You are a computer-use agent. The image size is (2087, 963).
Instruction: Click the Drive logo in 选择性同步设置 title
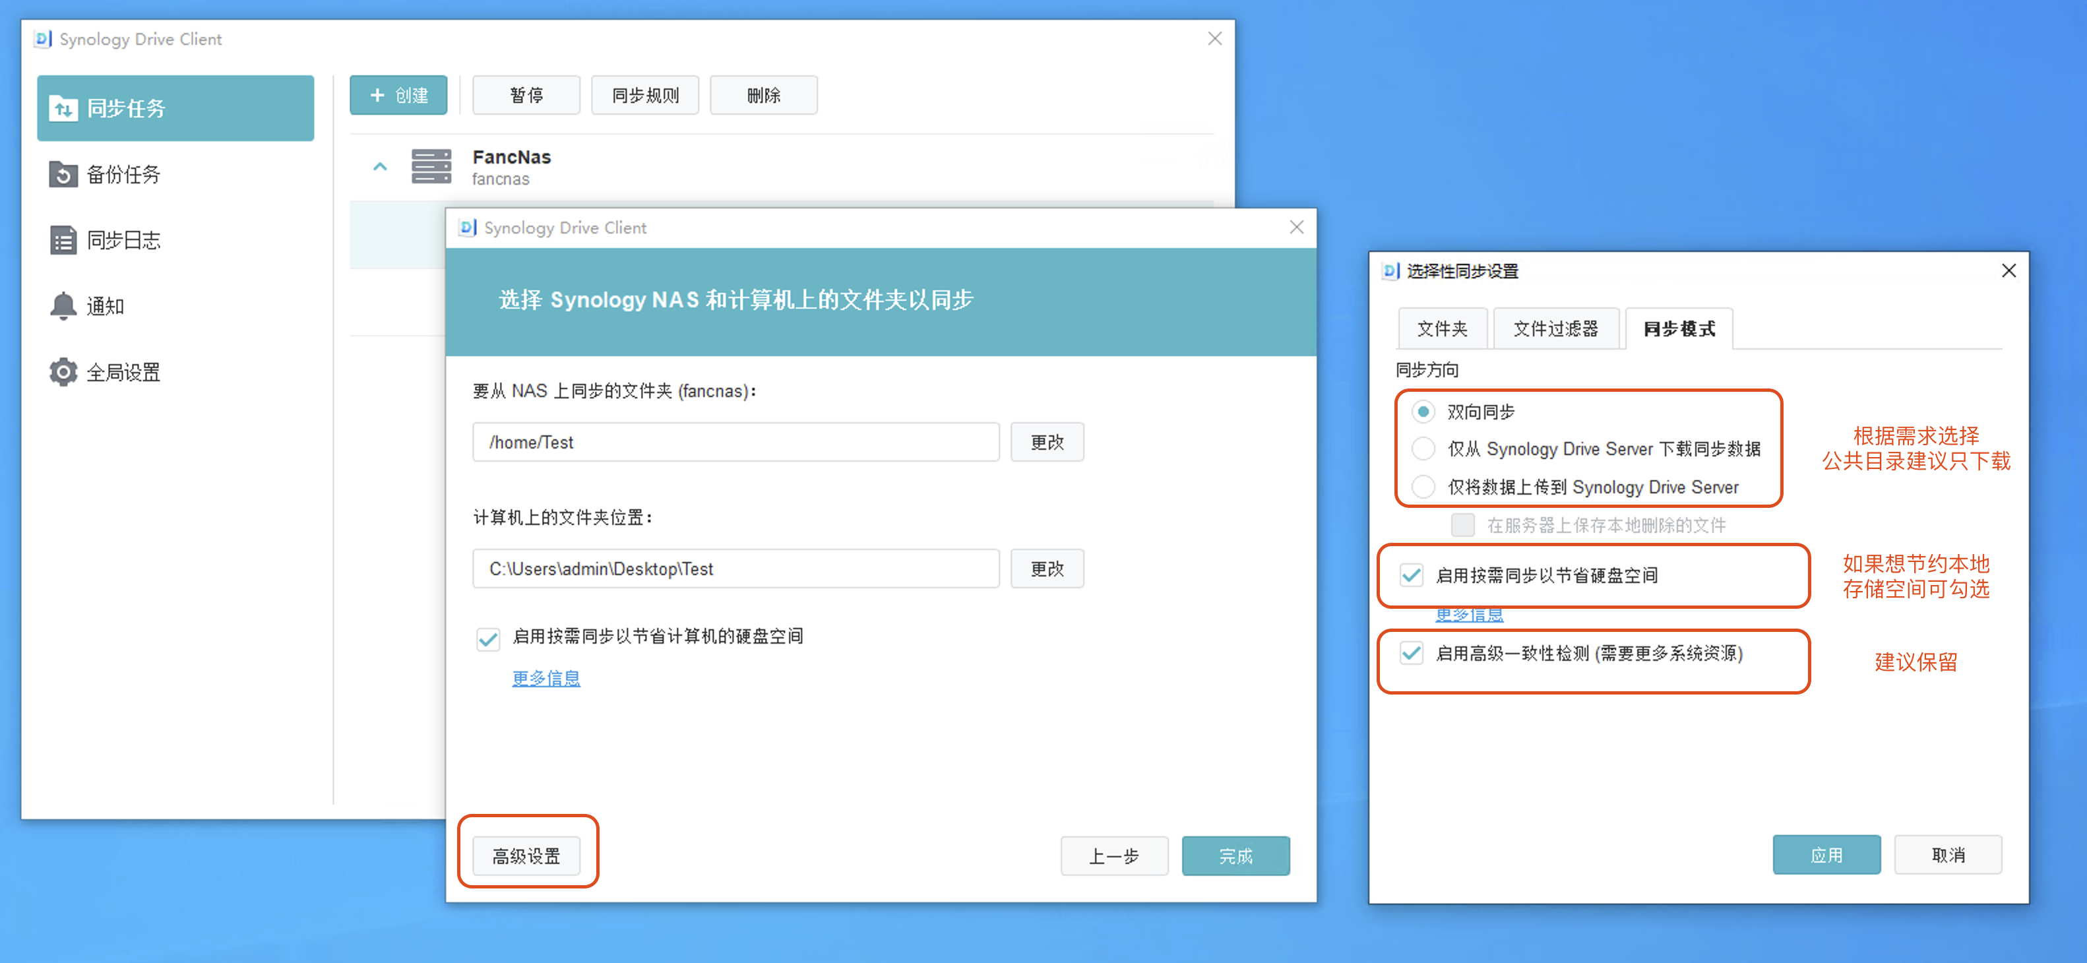click(x=1391, y=270)
